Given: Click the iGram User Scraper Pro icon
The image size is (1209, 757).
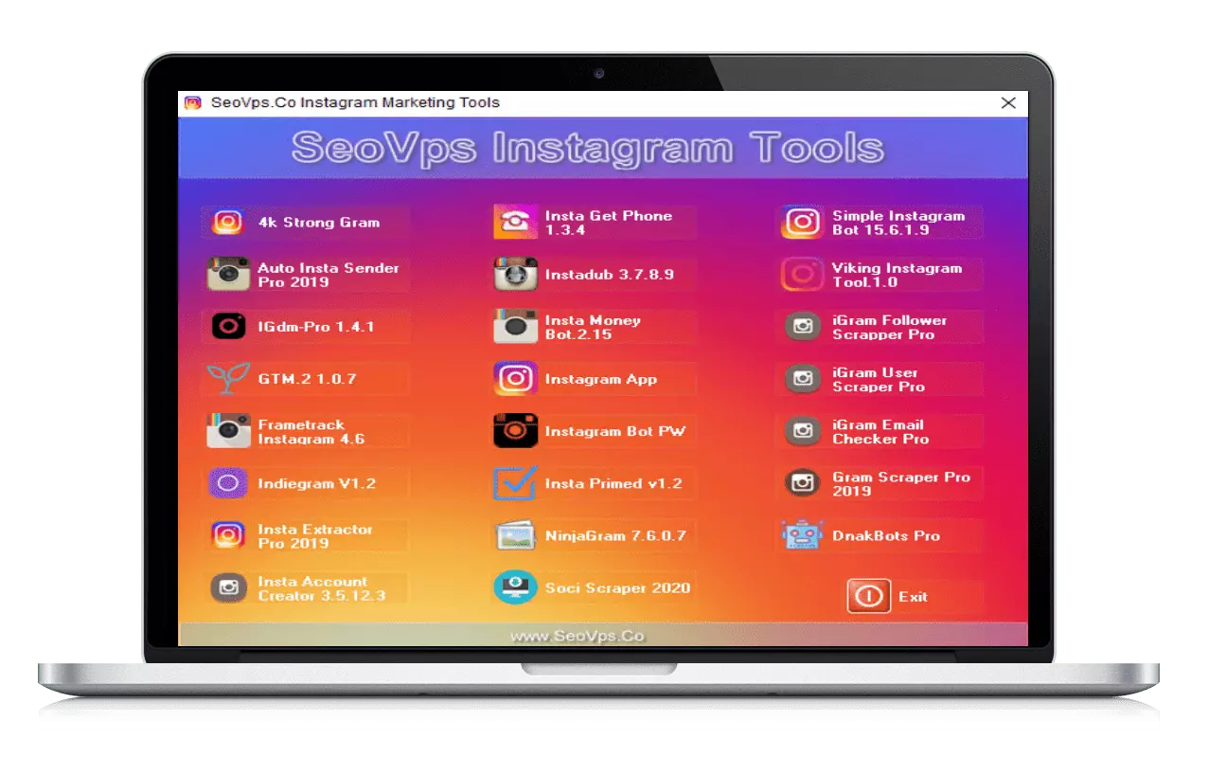Looking at the screenshot, I should 803,379.
